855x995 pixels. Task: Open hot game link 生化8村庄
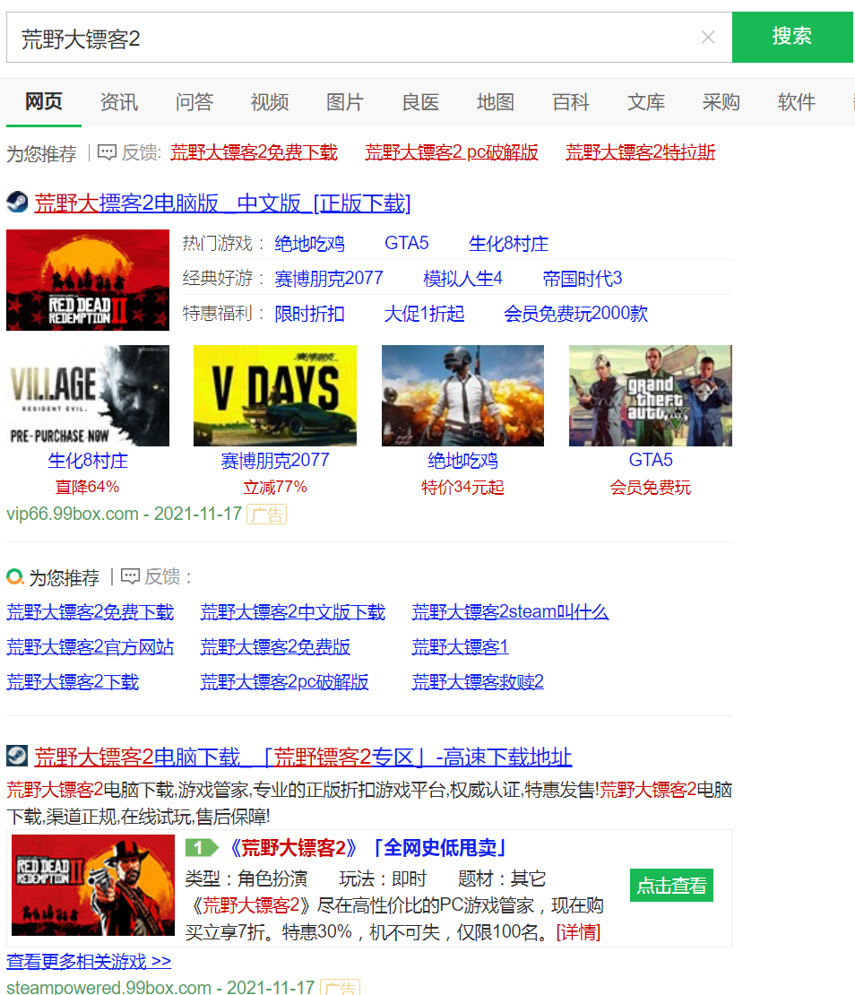pyautogui.click(x=508, y=244)
